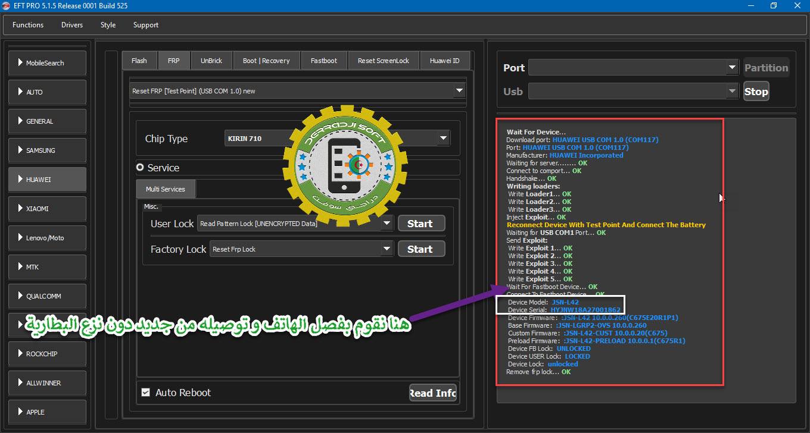Image resolution: width=810 pixels, height=433 pixels.
Task: Click the Device Serial log line
Action: (564, 310)
